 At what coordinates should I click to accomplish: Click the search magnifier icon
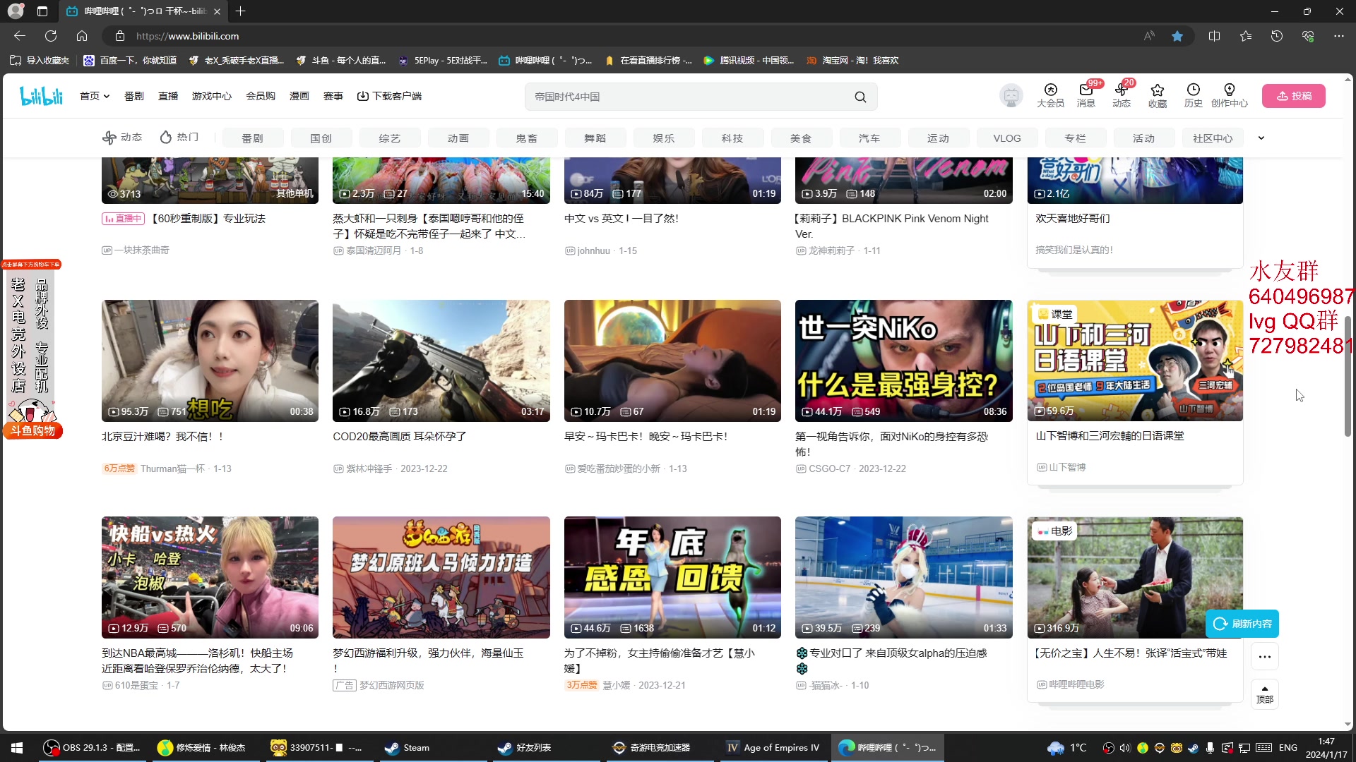860,97
